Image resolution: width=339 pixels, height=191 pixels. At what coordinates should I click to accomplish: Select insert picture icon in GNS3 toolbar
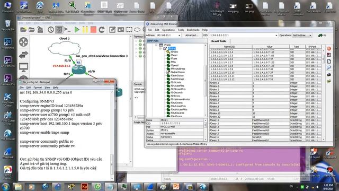pos(121,30)
